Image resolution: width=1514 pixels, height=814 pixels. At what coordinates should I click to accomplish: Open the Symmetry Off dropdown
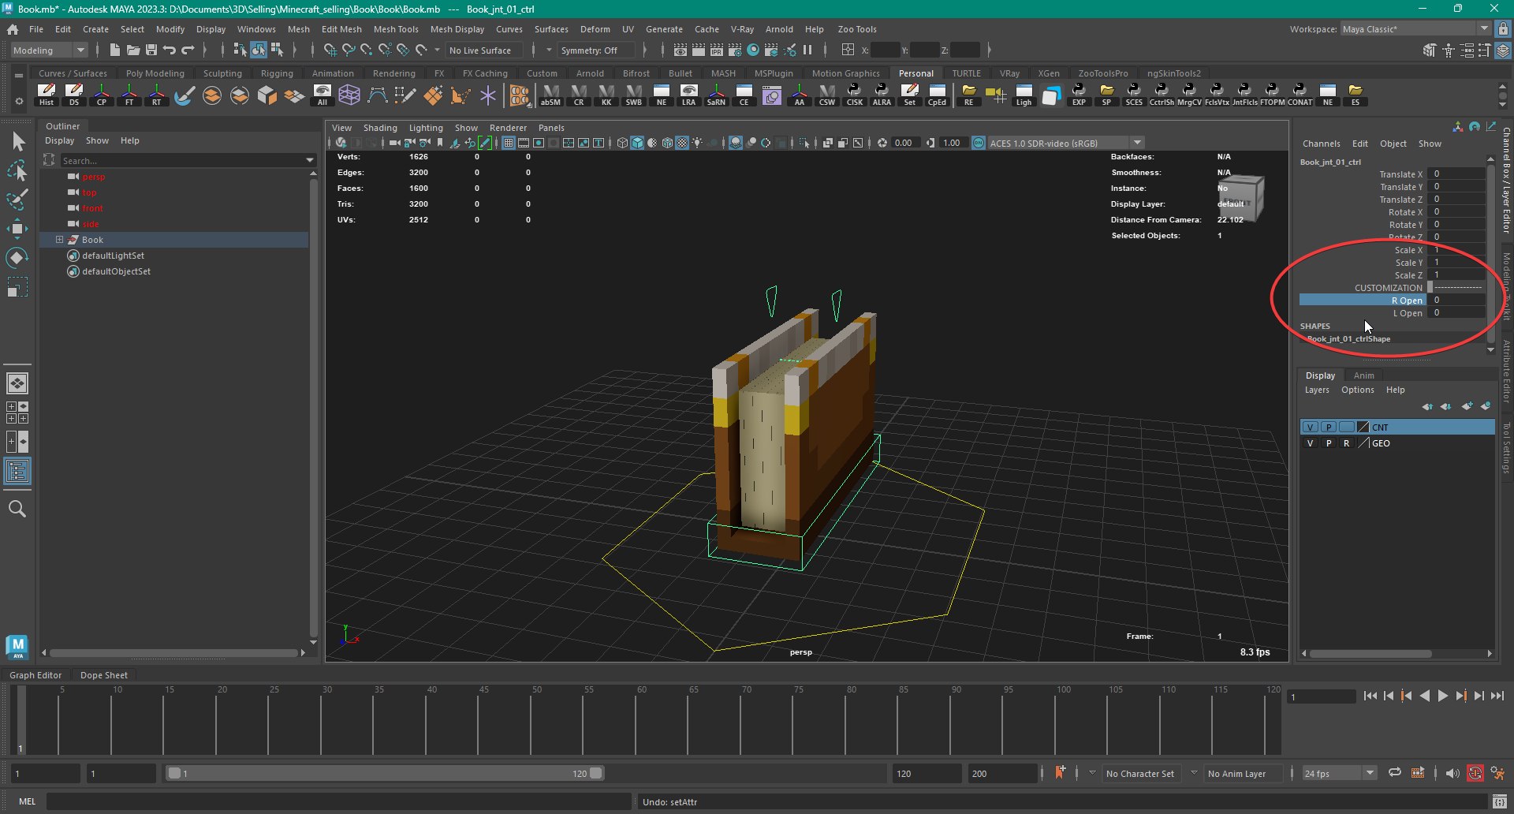(596, 50)
